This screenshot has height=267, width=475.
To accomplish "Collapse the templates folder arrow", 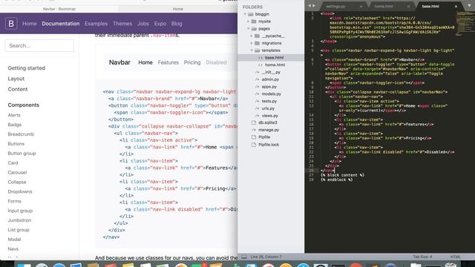I will [252, 50].
